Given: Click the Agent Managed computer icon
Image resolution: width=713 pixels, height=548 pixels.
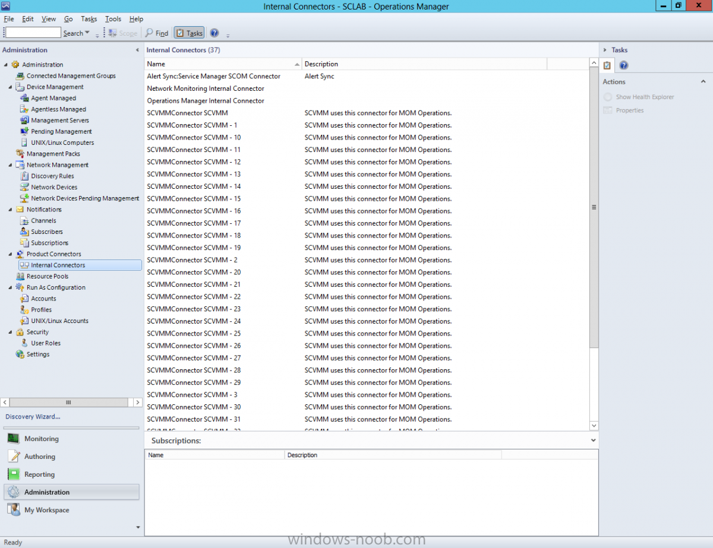Looking at the screenshot, I should coord(24,98).
